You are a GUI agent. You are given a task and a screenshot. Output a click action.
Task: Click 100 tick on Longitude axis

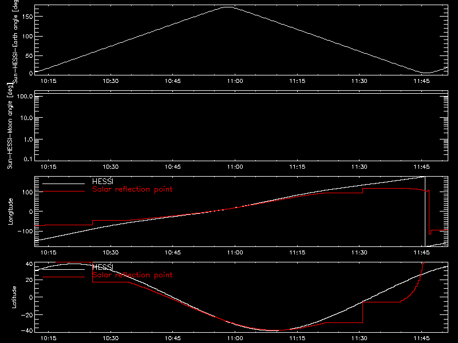(27, 192)
